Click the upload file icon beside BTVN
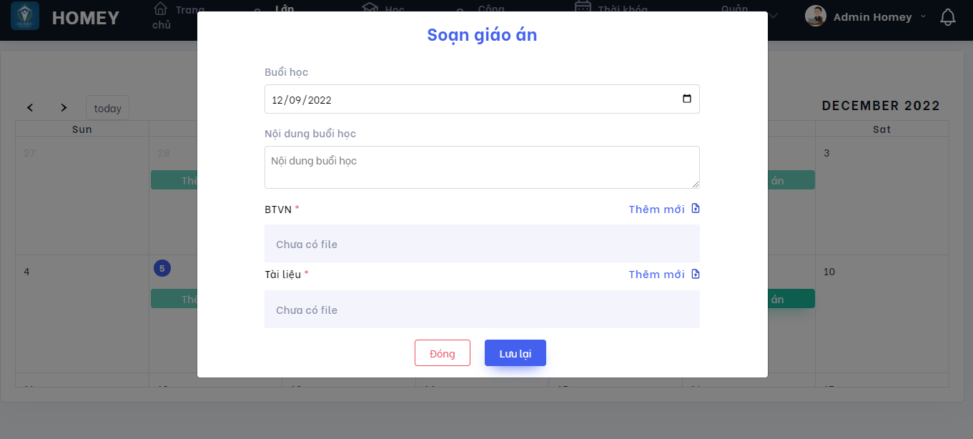 pyautogui.click(x=694, y=208)
